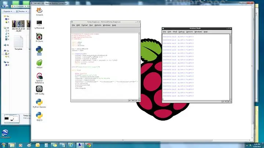Viewport: 264px width, 148px height.
Task: Open Shell menu in Python Shell window
Action: tap(175, 32)
